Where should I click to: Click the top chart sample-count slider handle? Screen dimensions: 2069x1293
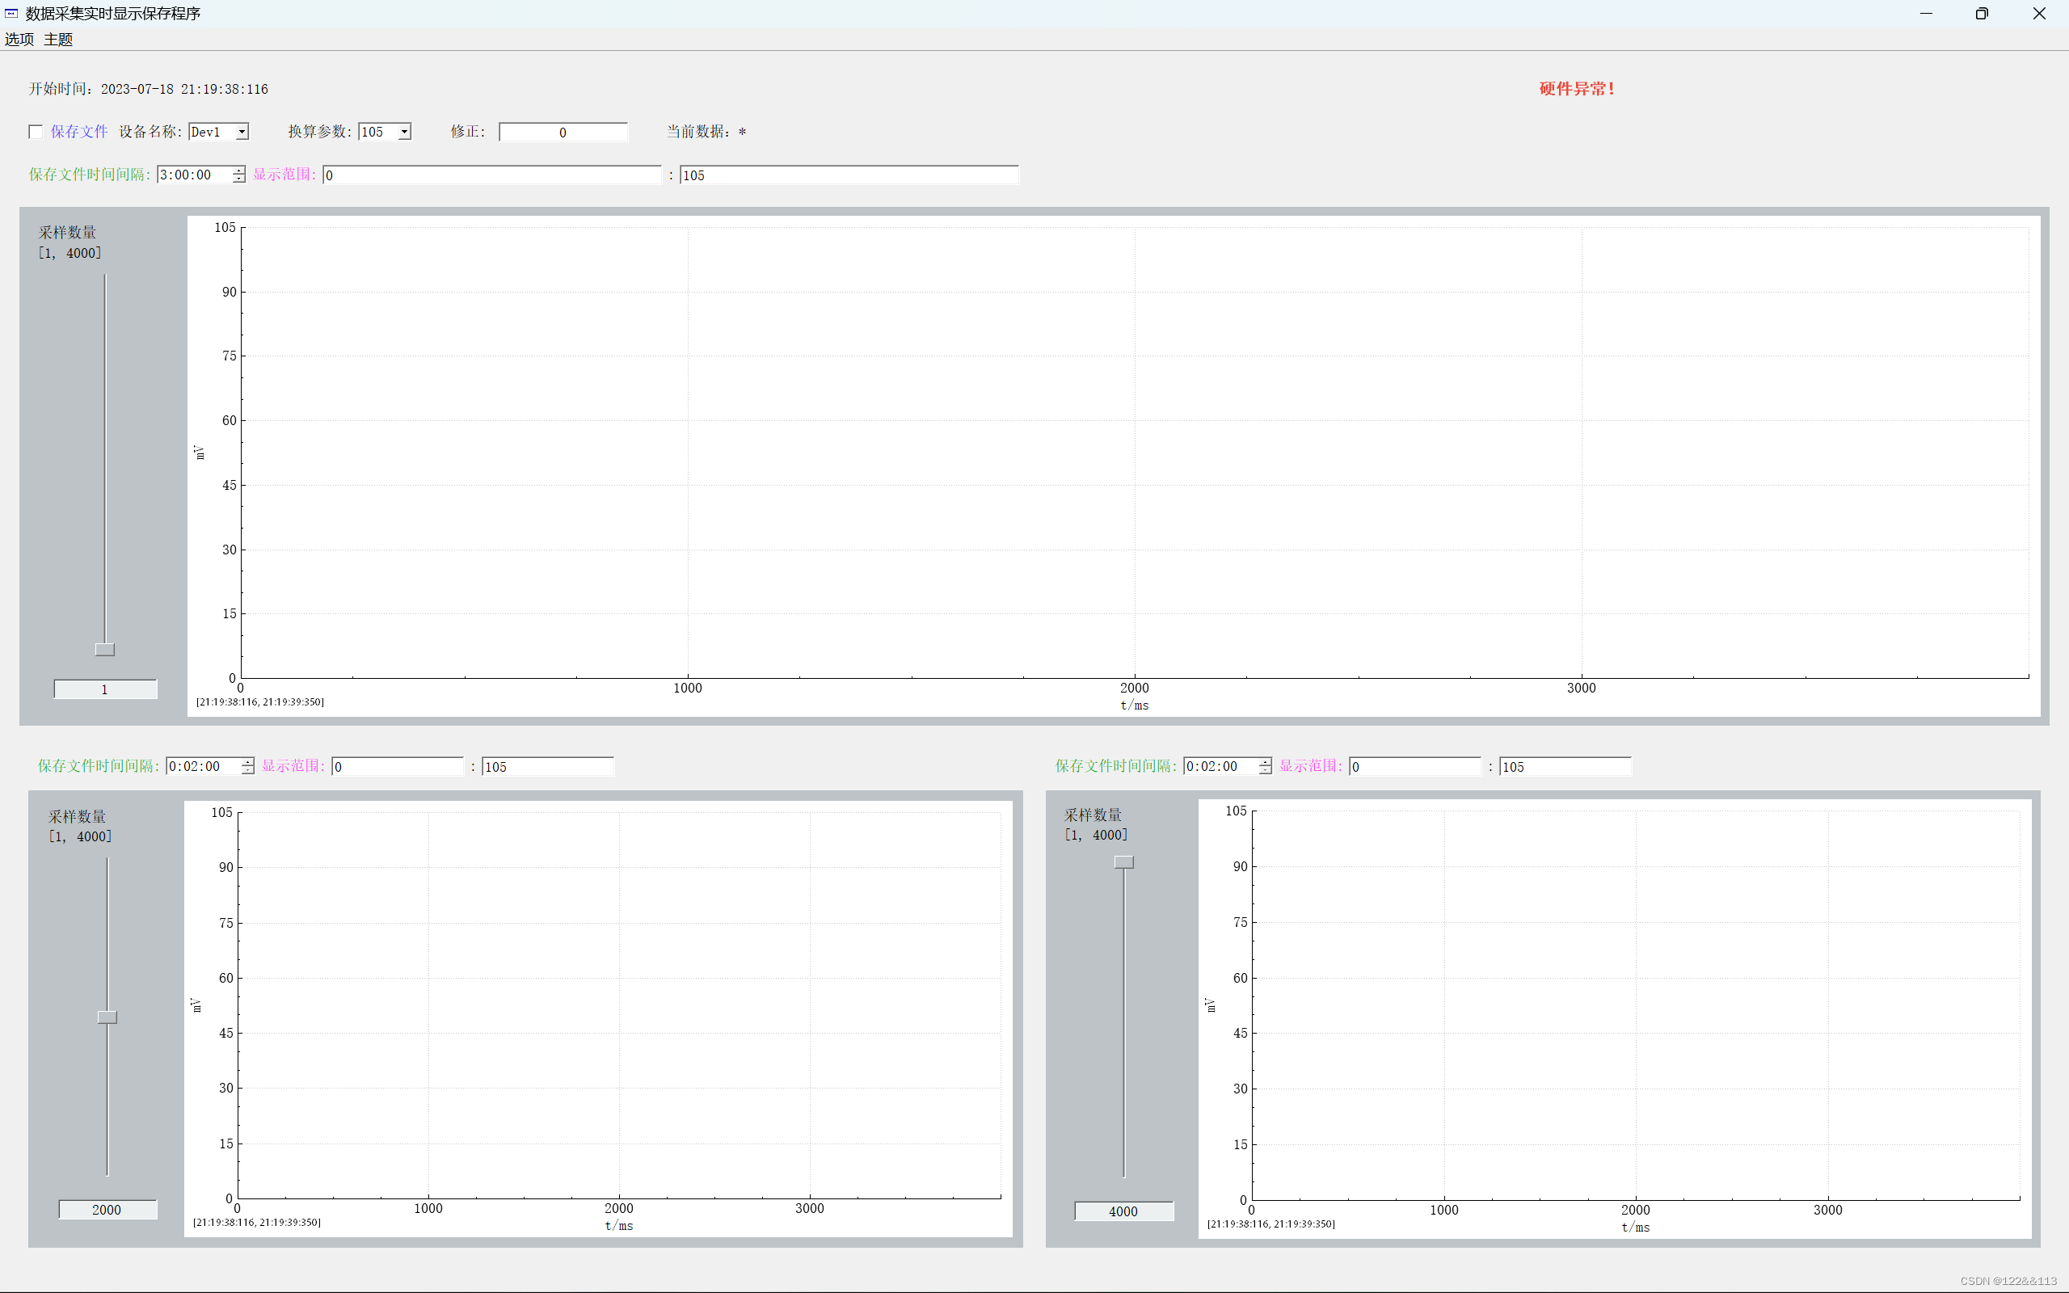[x=105, y=650]
